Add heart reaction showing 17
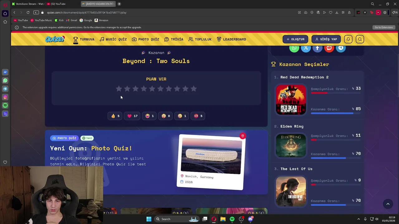Image resolution: width=399 pixels, height=224 pixels. pyautogui.click(x=132, y=116)
